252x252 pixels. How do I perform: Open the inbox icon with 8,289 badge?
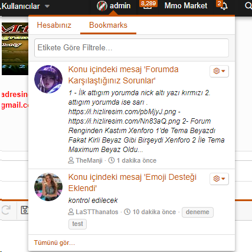click(x=148, y=6)
